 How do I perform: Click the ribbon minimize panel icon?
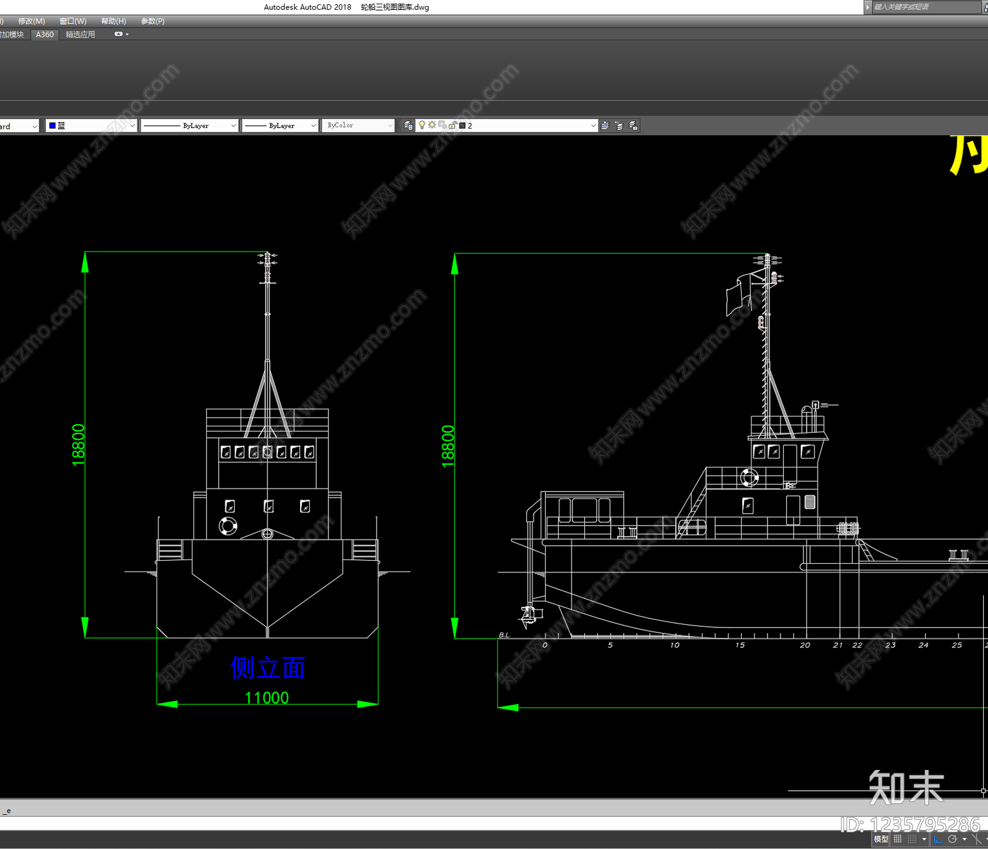tap(119, 34)
